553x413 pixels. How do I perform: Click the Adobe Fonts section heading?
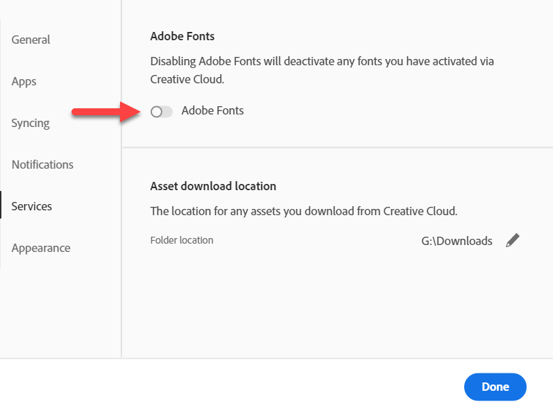click(182, 36)
